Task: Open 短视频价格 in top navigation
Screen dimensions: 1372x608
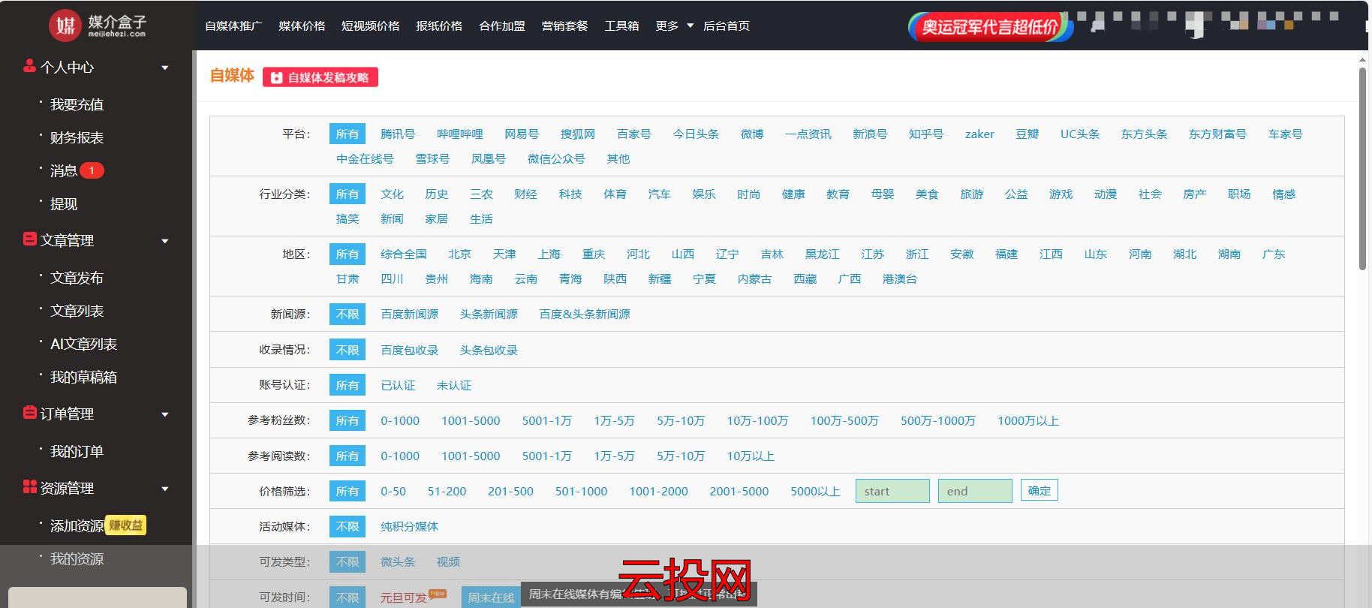Action: click(370, 26)
